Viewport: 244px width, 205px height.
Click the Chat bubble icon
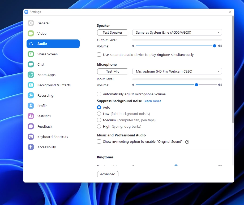(31, 64)
